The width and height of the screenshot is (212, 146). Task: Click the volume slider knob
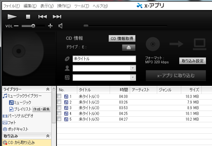33,26
